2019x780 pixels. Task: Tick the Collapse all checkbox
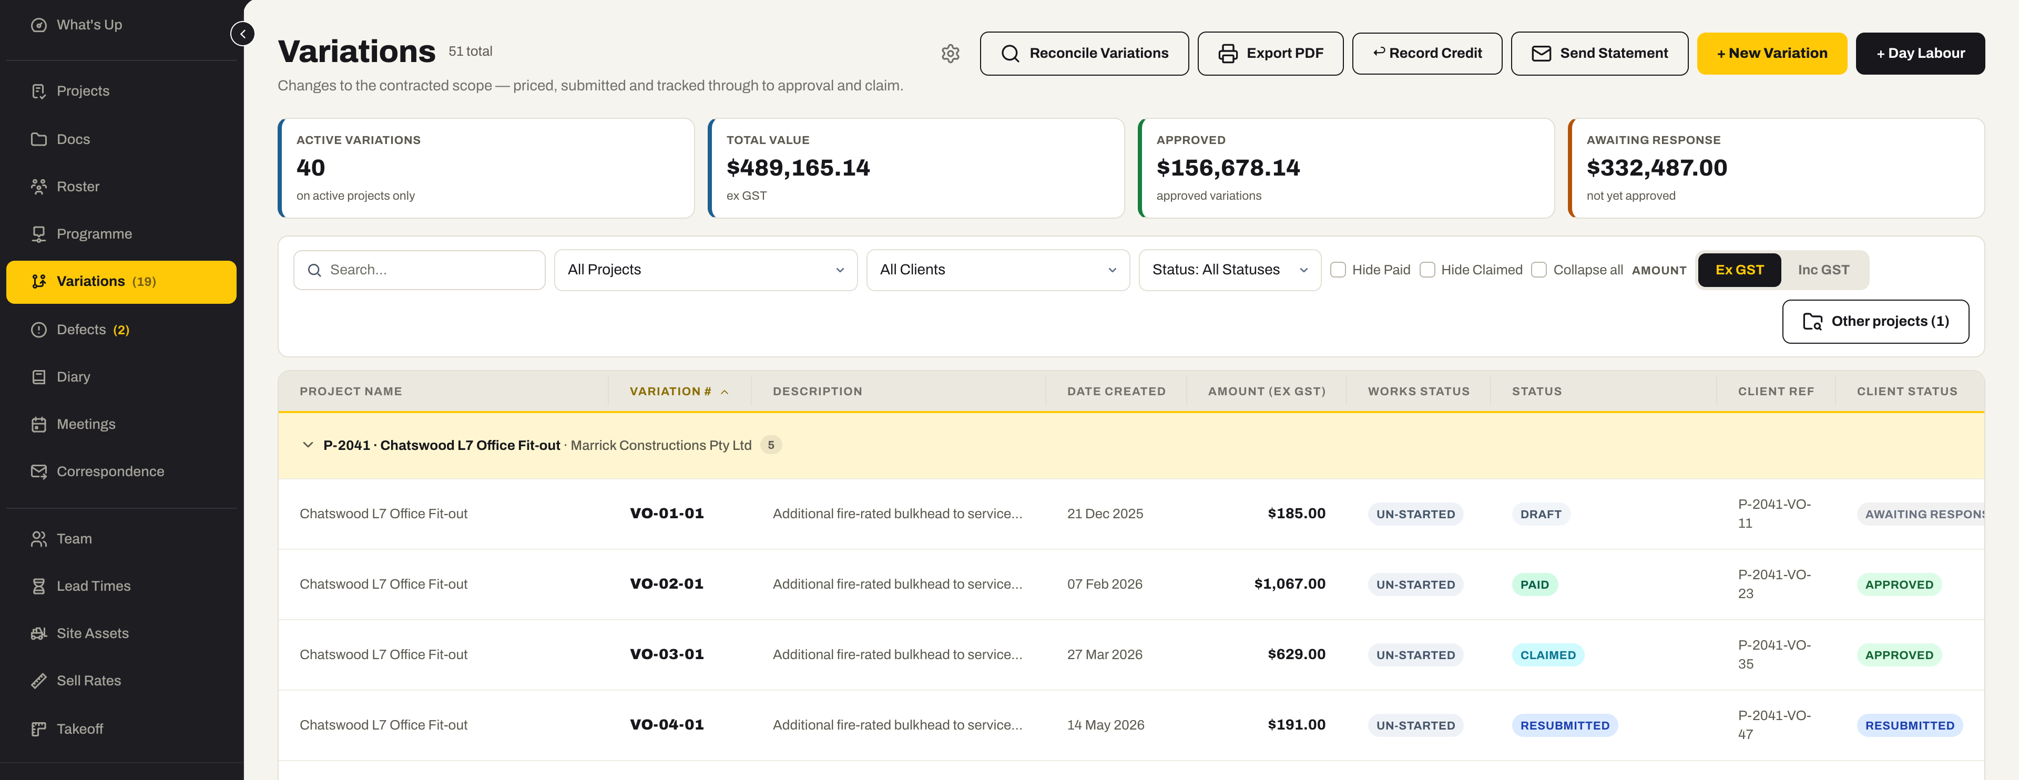pos(1538,270)
